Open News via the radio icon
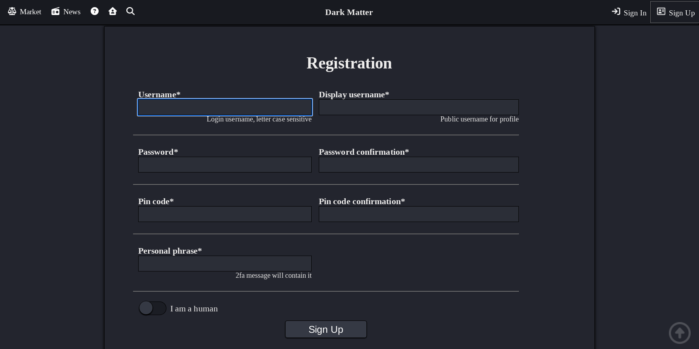Screen dimensions: 699x349 point(55,11)
